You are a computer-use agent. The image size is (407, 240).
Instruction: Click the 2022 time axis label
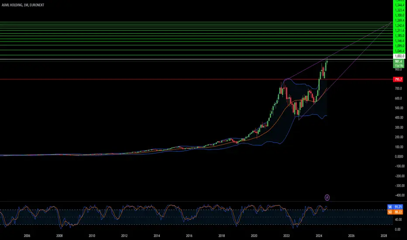tap(286, 236)
